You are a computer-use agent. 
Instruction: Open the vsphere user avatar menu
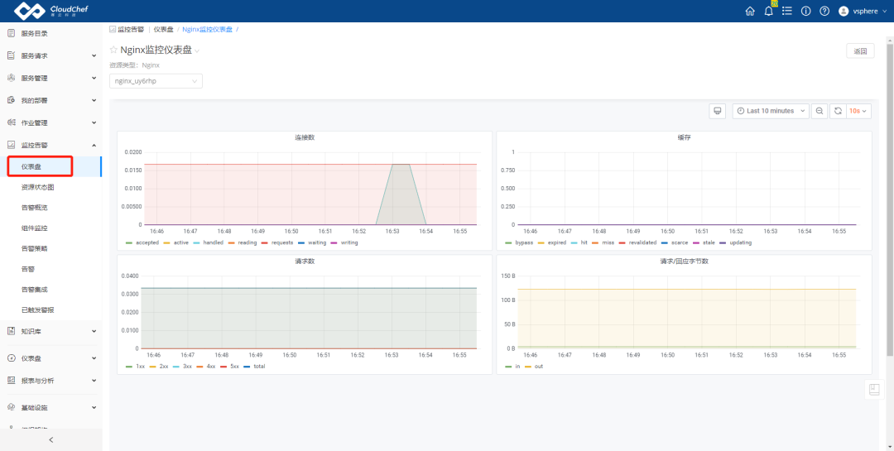(x=862, y=11)
